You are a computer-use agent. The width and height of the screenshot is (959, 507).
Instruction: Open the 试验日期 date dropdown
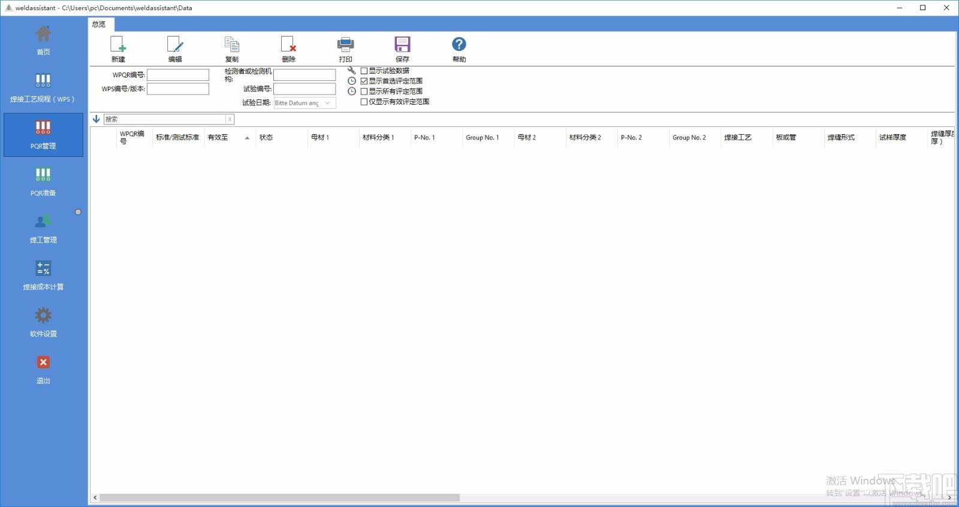pos(328,103)
